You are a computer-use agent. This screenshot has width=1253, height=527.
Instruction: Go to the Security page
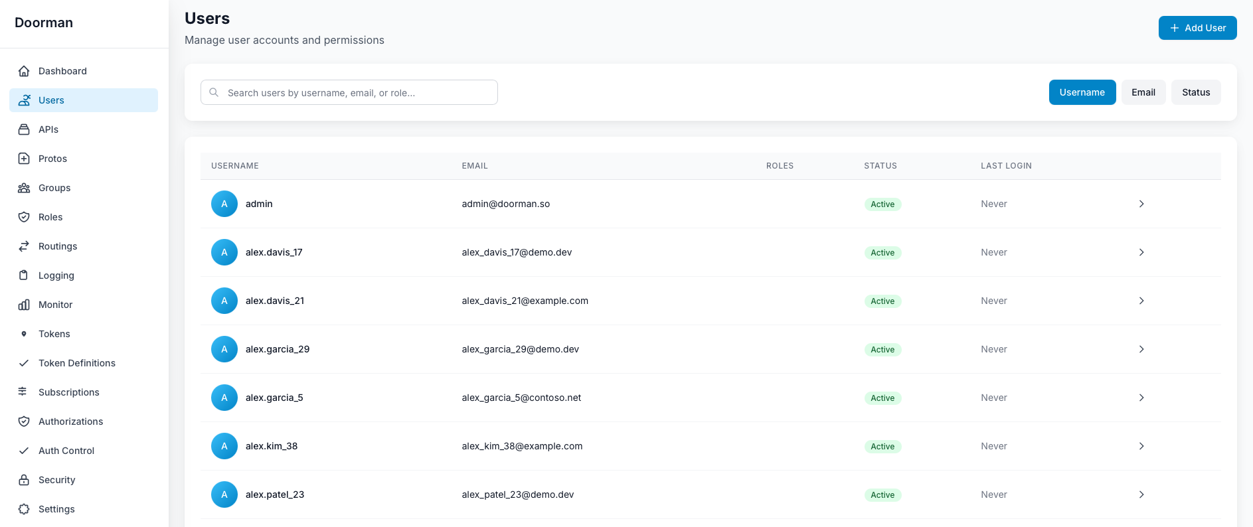pyautogui.click(x=84, y=480)
